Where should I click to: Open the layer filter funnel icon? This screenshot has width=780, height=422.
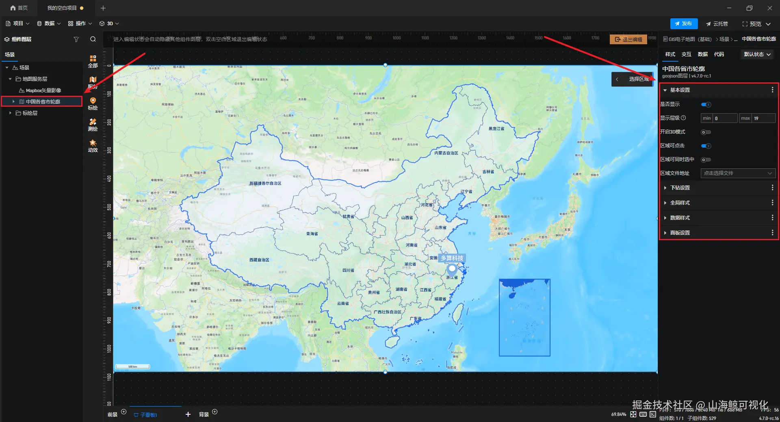(76, 39)
